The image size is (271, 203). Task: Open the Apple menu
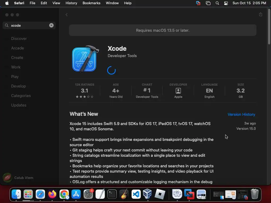tap(7, 3)
